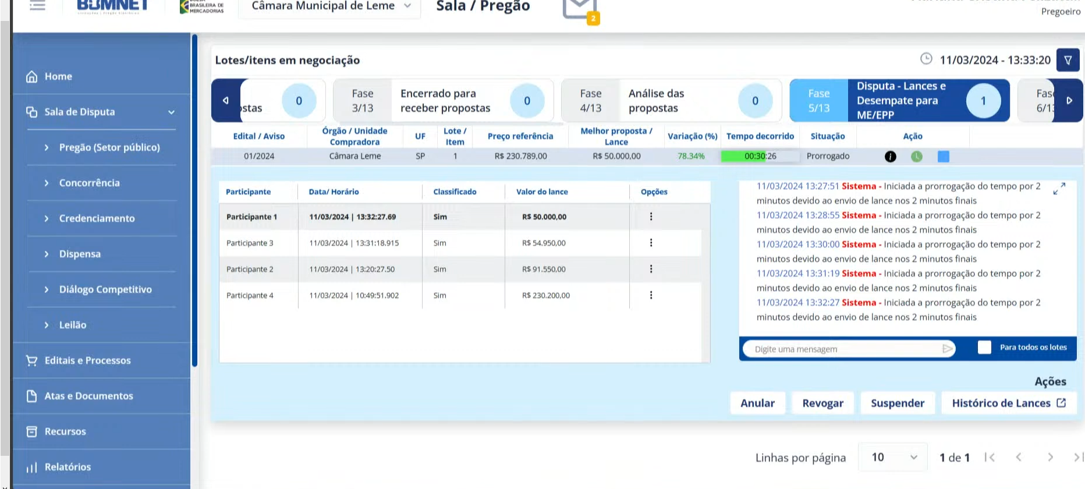Open options menu for Participante 3
1085x489 pixels.
651,243
